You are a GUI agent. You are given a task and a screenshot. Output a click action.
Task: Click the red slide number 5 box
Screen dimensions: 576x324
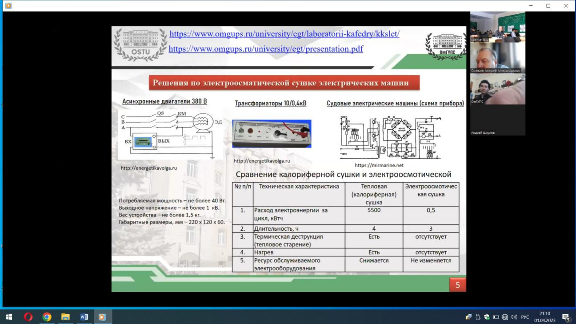[458, 285]
